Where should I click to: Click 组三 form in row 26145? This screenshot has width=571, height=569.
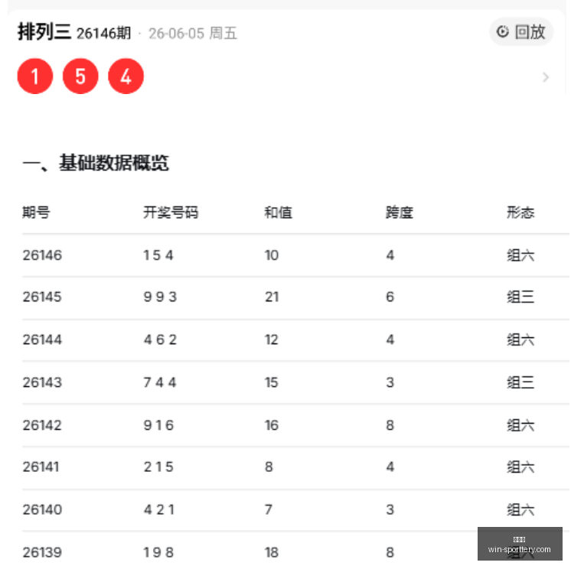click(520, 297)
